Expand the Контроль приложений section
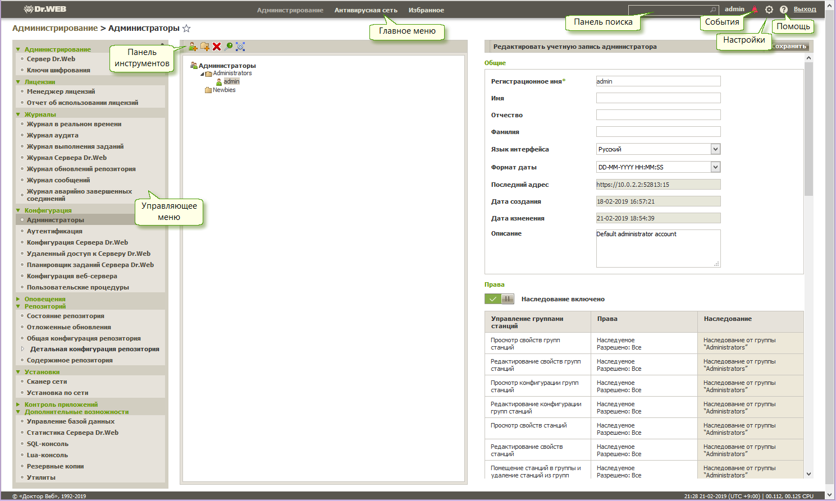 [x=18, y=405]
